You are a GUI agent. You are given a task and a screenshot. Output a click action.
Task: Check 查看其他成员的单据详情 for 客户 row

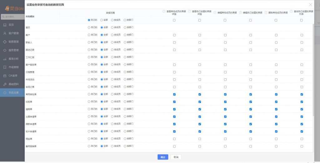[x=174, y=35]
